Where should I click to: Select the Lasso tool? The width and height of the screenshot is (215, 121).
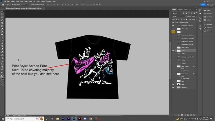tap(2, 17)
